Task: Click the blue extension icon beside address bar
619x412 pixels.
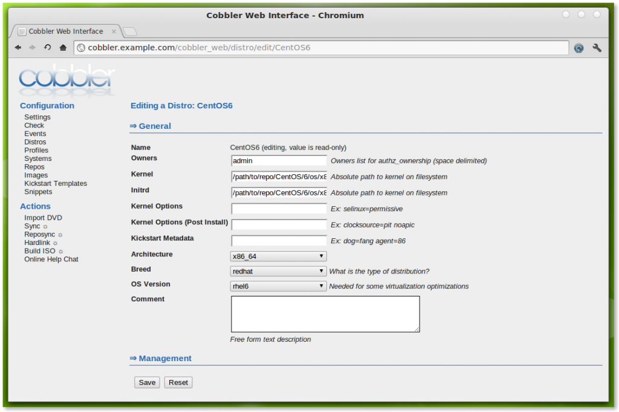Action: (578, 48)
